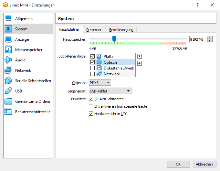Screen dimensions: 220x171
Task: Open the Zeigergerät USB-Tablet dropdown
Action: tap(110, 91)
